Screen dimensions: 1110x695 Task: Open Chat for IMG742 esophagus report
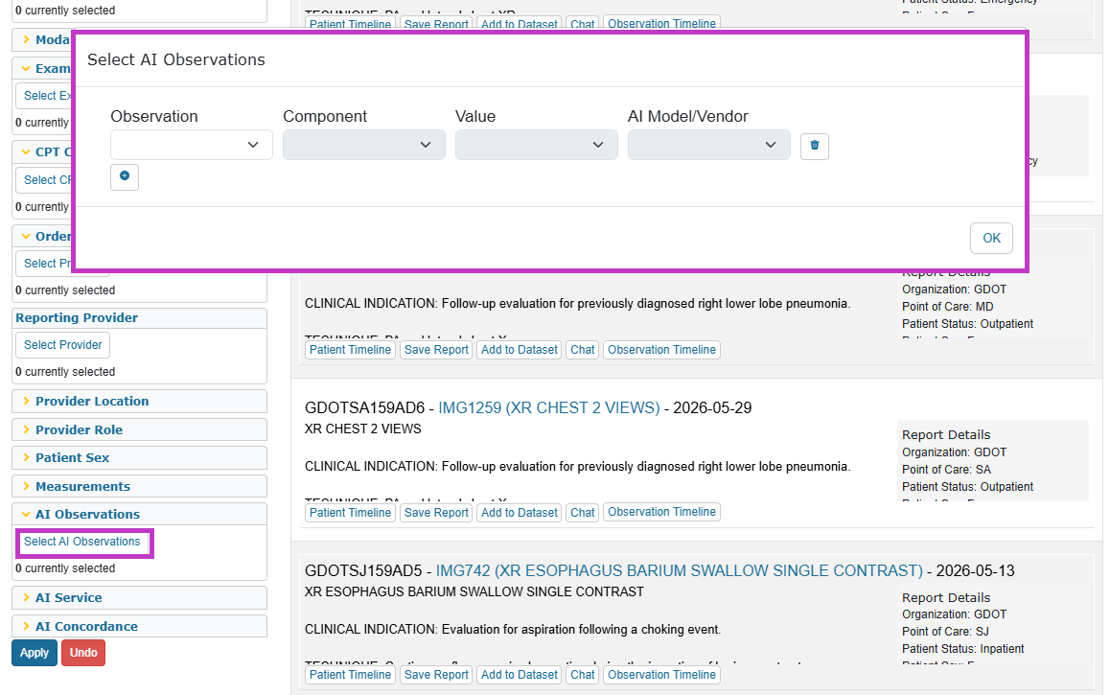(x=583, y=675)
